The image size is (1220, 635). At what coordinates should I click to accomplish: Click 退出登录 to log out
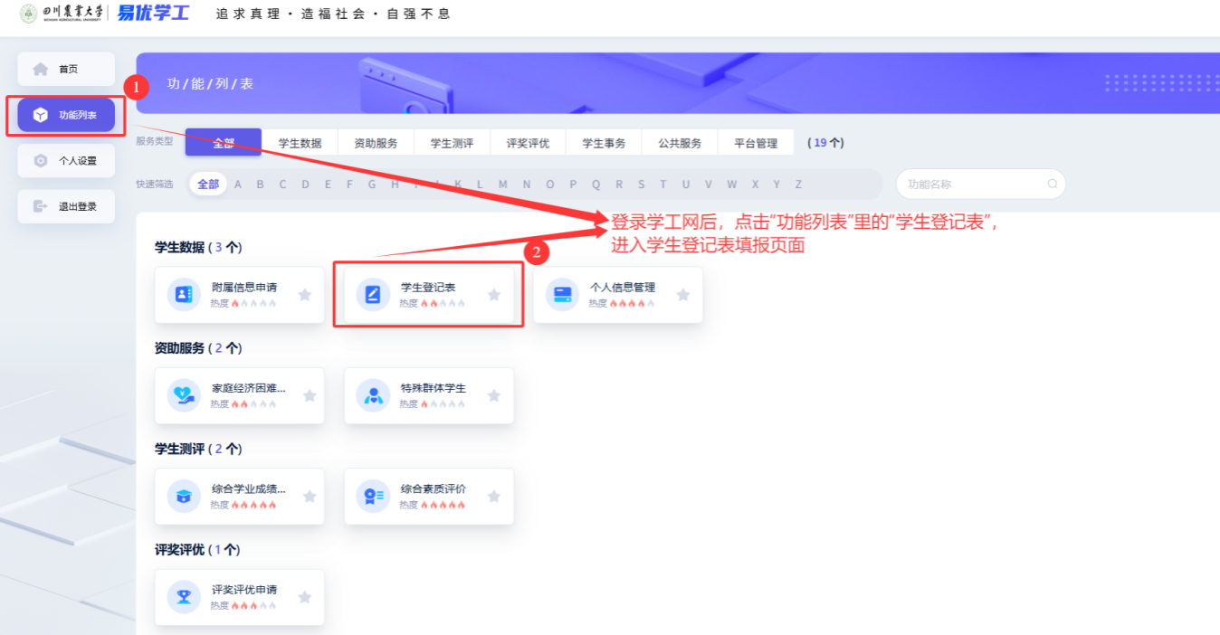tap(67, 206)
